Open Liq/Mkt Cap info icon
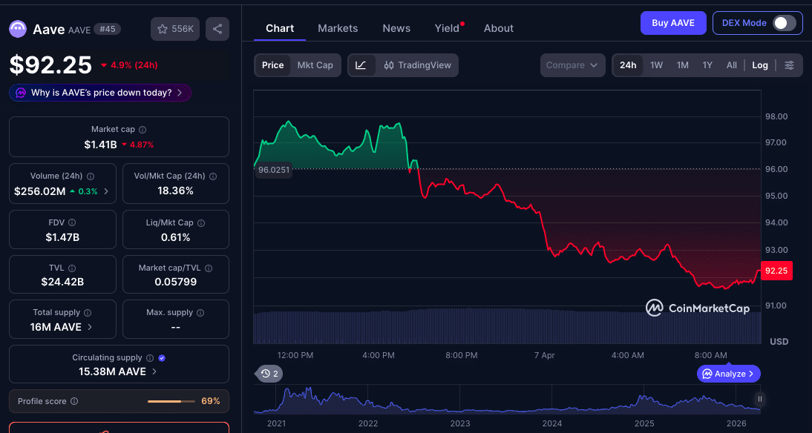The image size is (812, 433). [201, 223]
